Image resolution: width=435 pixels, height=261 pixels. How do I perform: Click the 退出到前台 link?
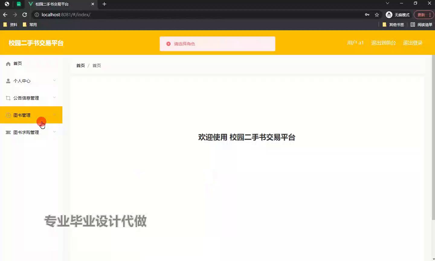pos(383,43)
